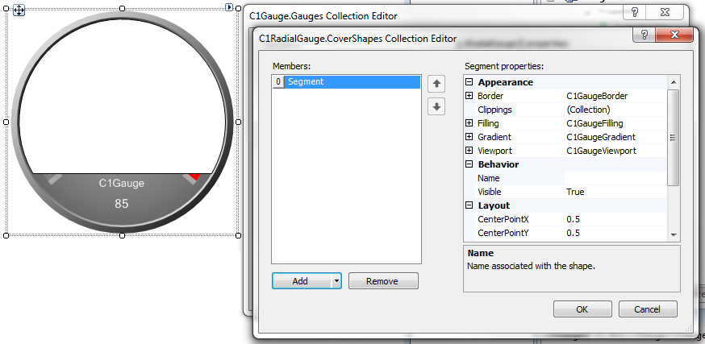705x344 pixels.
Task: Confirm with the OK button
Action: (x=582, y=309)
